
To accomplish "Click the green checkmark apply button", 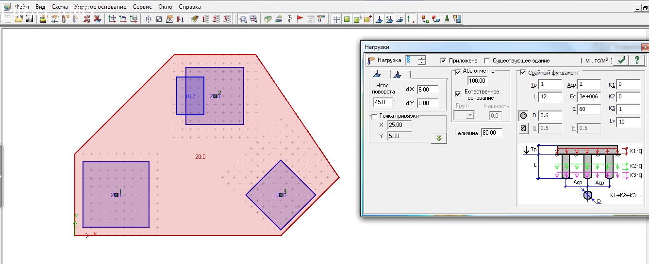I will click(620, 60).
